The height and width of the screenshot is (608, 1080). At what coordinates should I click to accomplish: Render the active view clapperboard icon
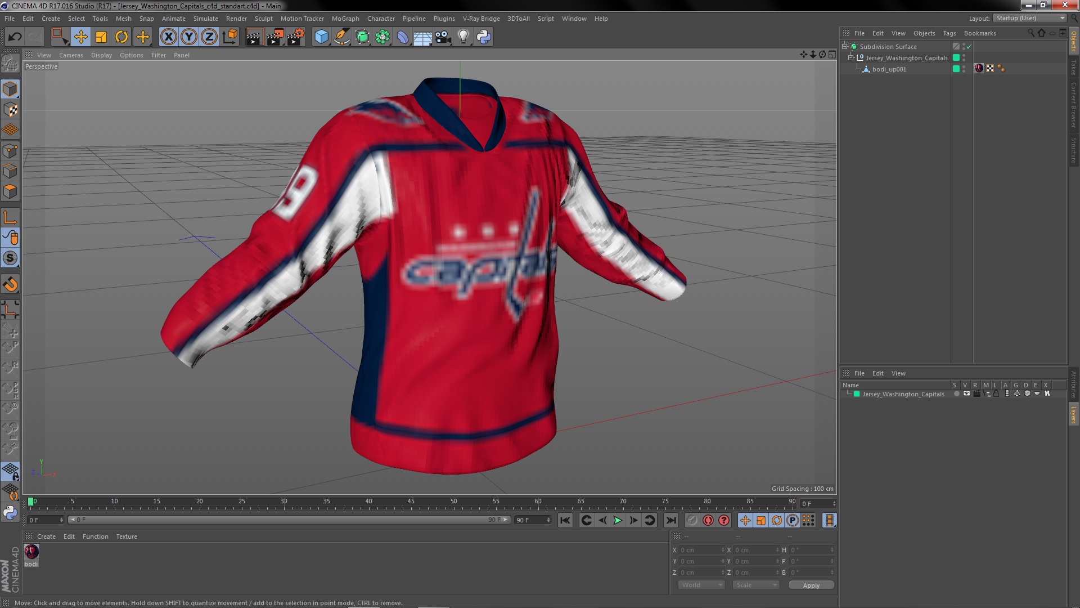(x=254, y=37)
